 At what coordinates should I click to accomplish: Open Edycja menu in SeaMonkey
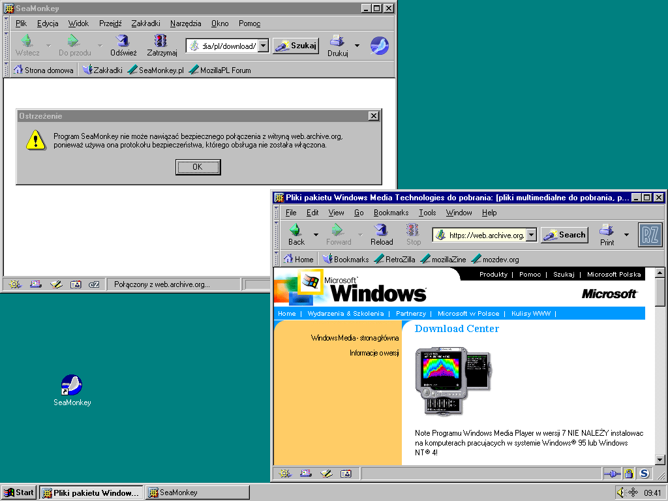click(x=47, y=23)
